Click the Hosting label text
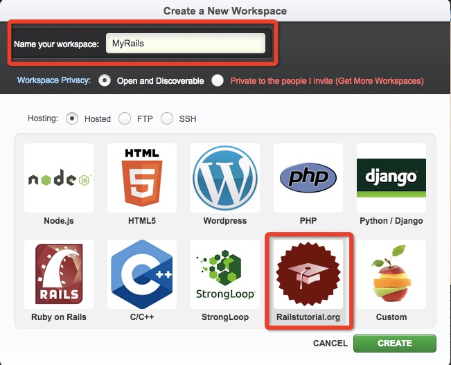 pos(43,118)
